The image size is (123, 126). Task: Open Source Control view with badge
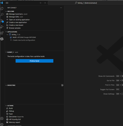[2, 21]
